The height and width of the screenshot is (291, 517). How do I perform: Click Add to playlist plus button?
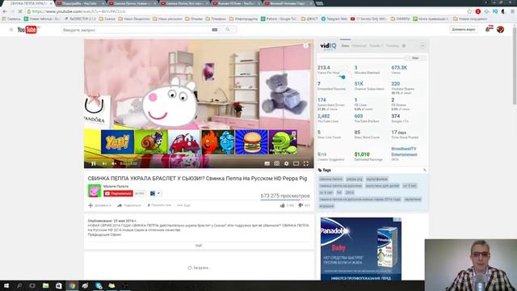point(99,205)
